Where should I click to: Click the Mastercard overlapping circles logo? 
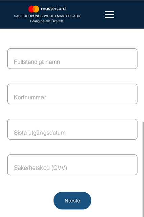[34, 9]
